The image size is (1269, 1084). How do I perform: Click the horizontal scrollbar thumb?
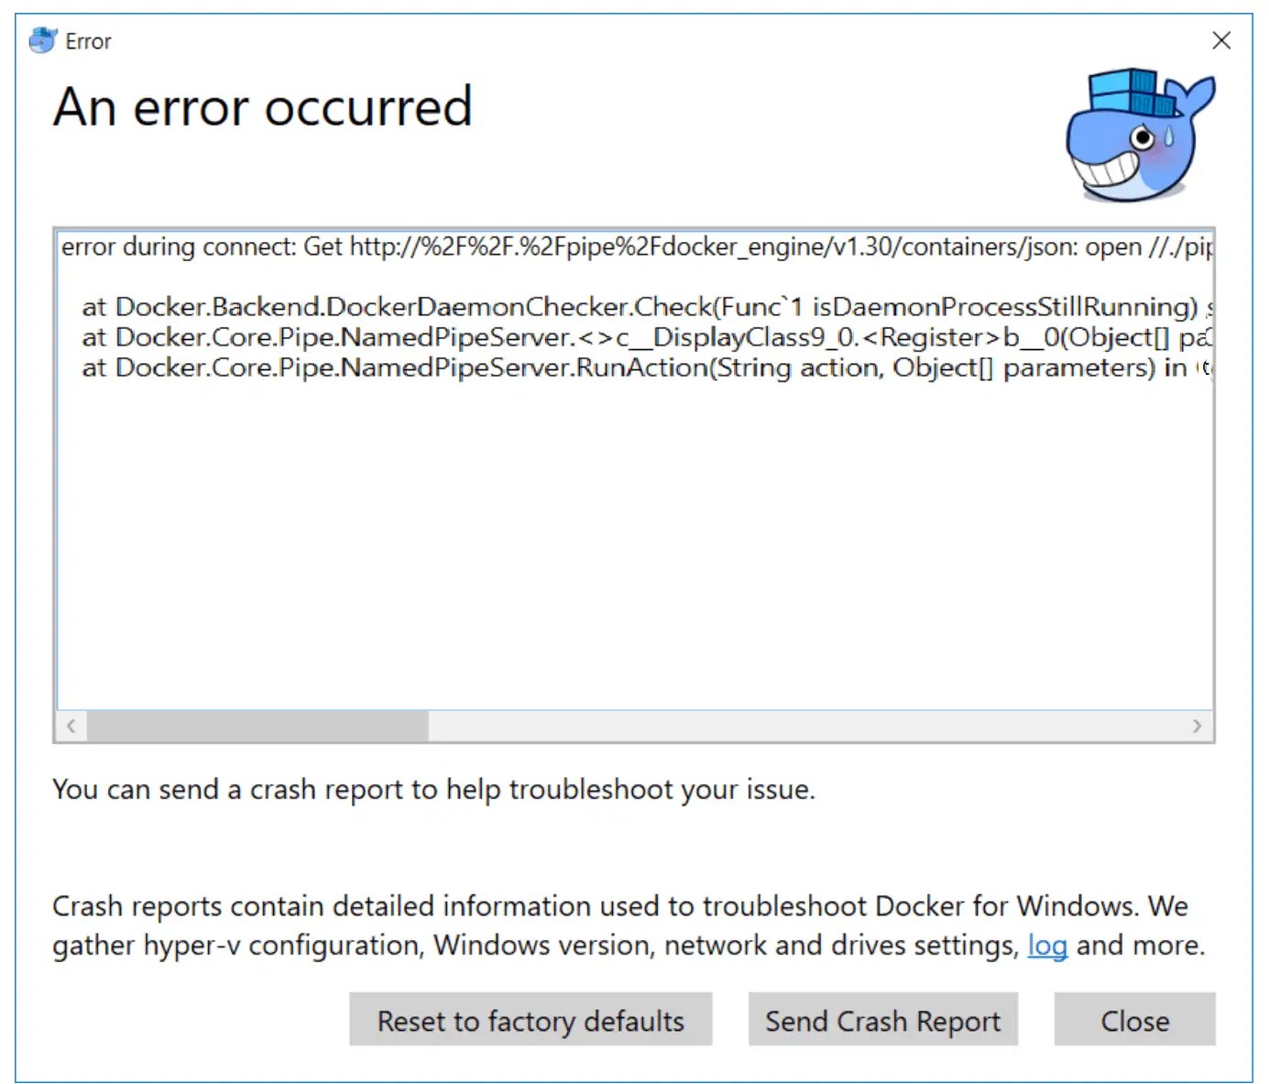257,726
